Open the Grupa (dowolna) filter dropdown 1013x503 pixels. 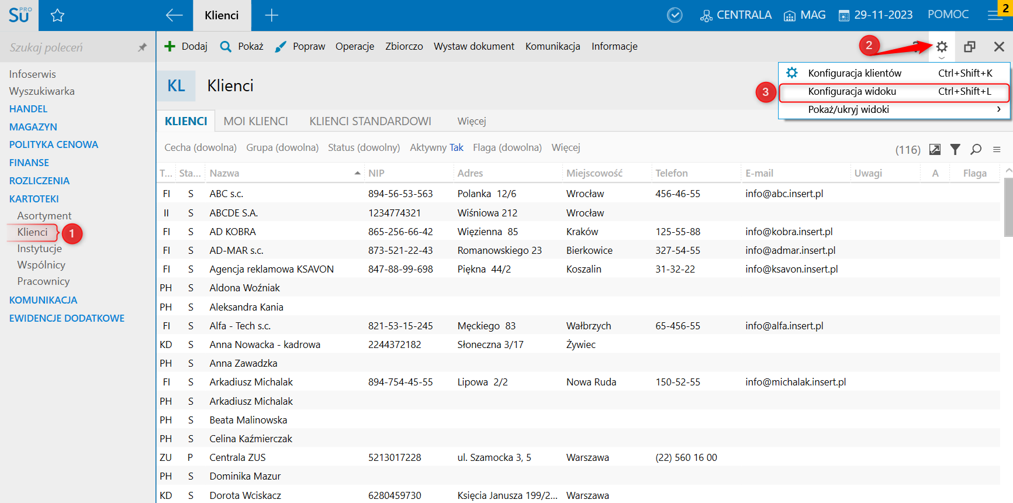click(x=282, y=147)
